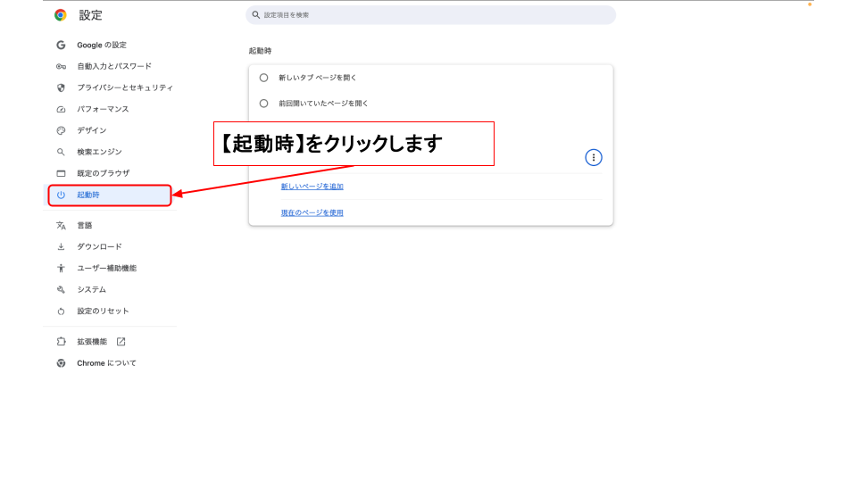857x482 pixels.
Task: Click the 言語 translate icon
Action: (x=61, y=226)
